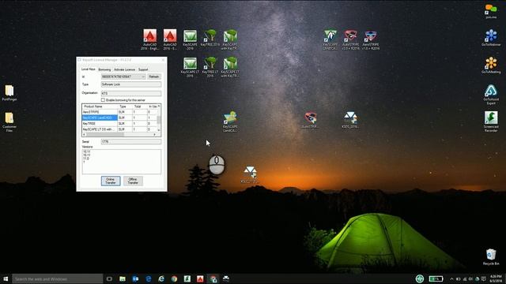
Task: Expand the Id dropdown in Licence Manager
Action: (143, 77)
